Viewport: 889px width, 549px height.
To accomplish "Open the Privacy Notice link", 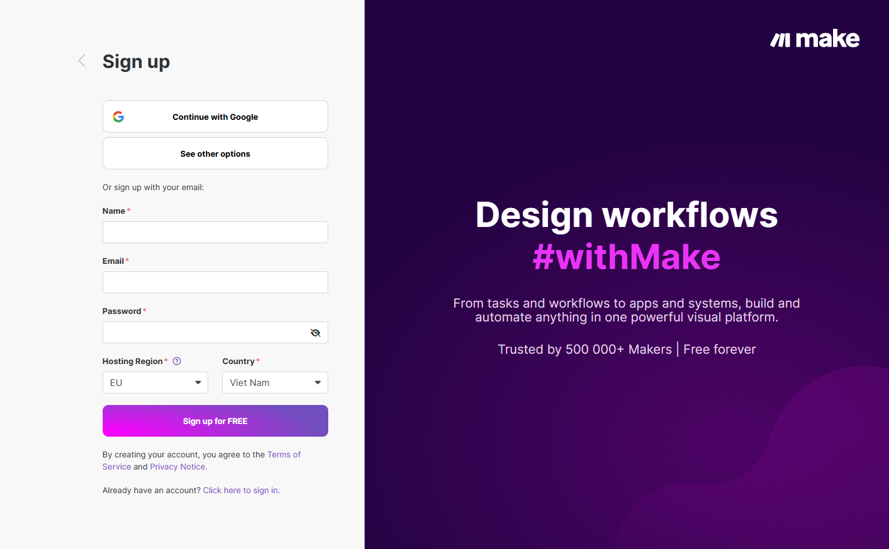I will [177, 467].
